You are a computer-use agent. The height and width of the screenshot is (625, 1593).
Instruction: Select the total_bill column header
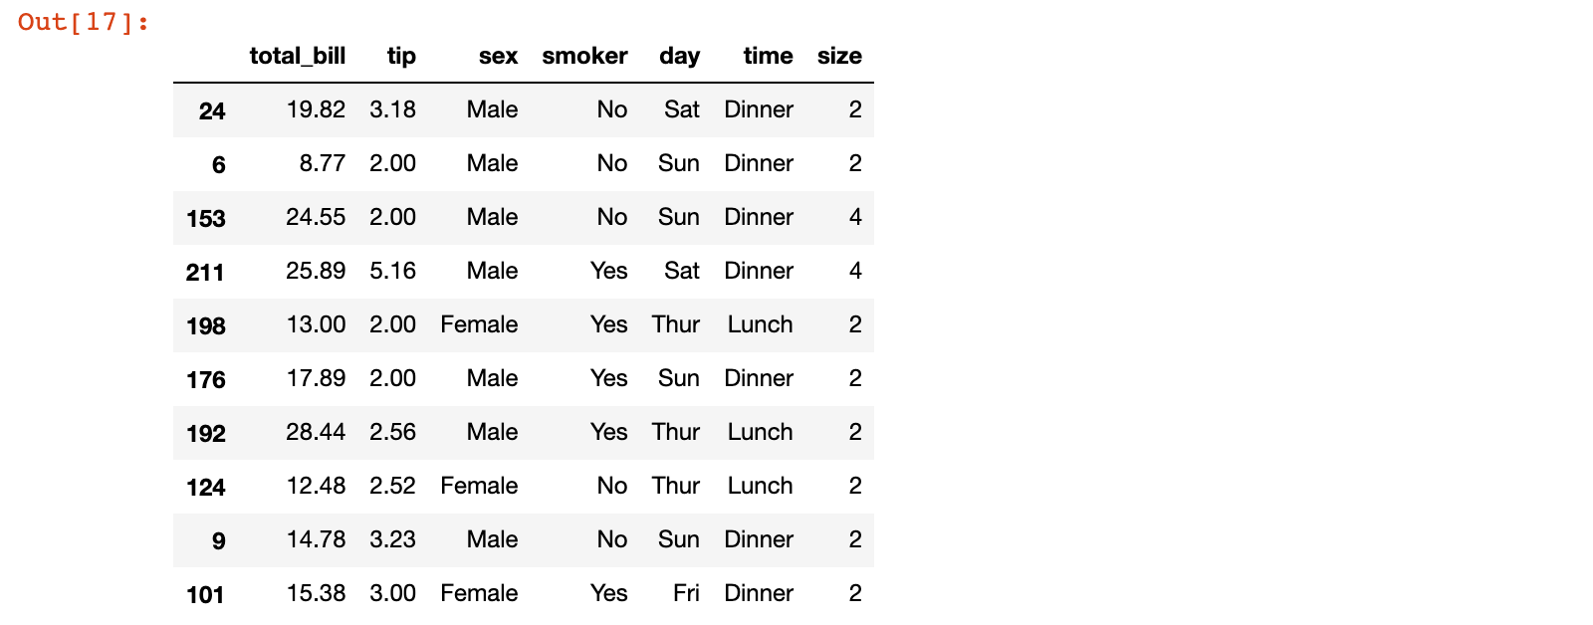click(297, 56)
